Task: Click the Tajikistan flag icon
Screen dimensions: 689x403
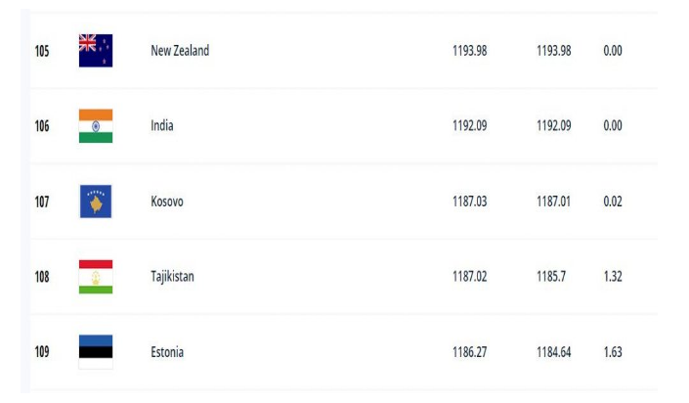Action: click(x=96, y=277)
